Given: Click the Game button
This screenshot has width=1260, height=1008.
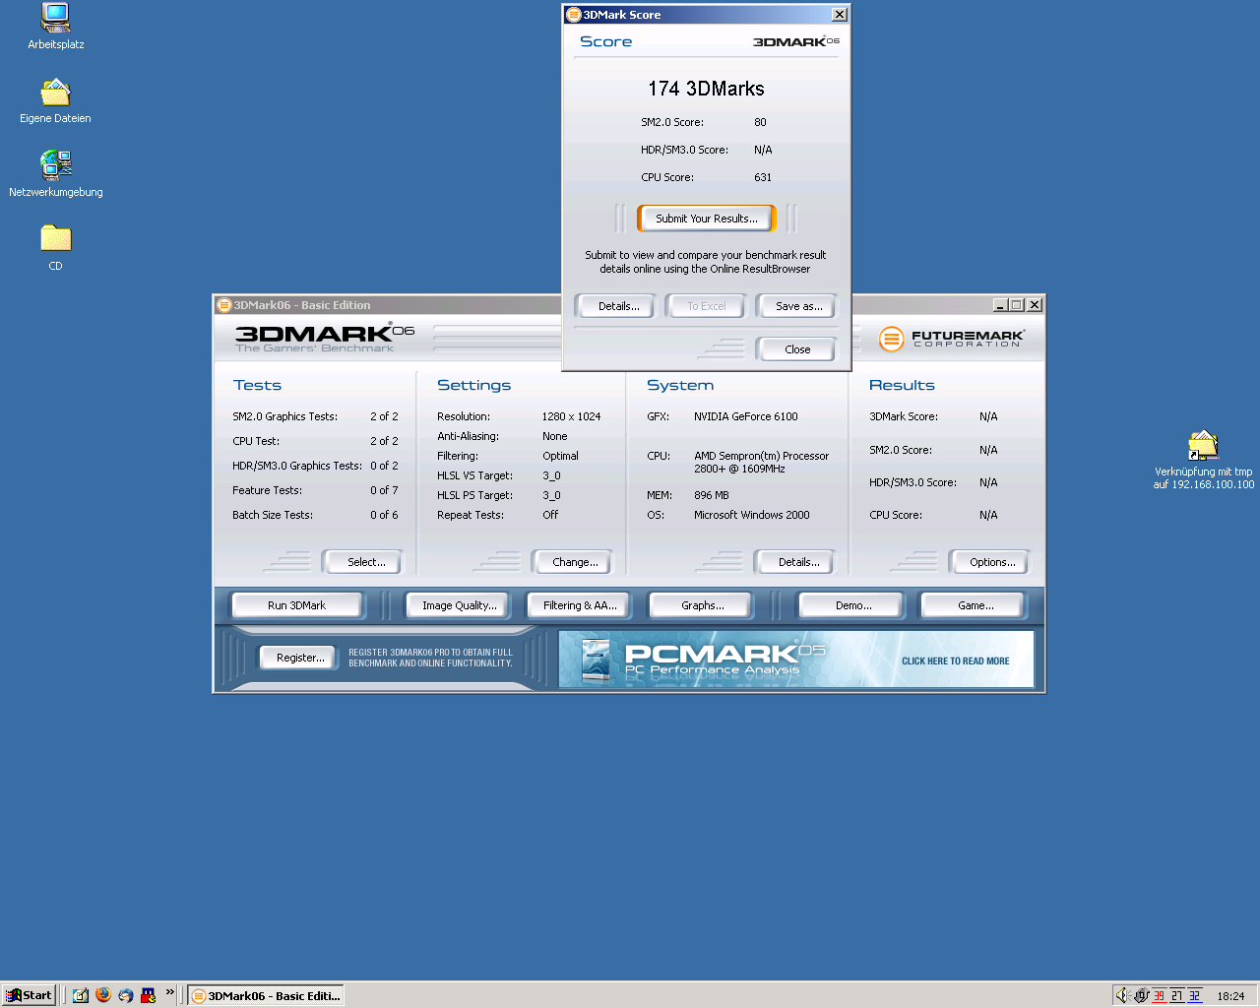Looking at the screenshot, I should point(976,605).
